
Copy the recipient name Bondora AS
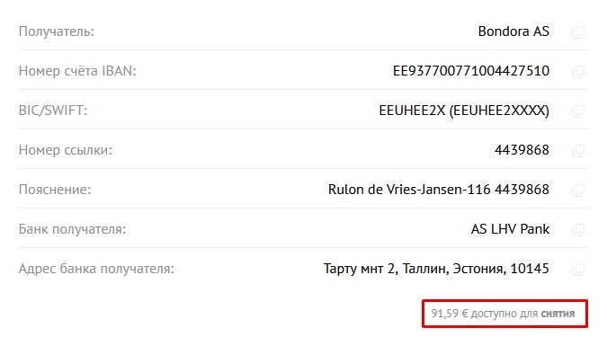point(578,32)
